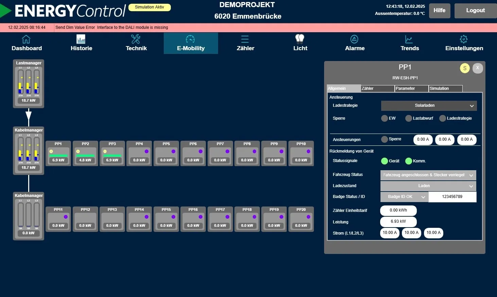The image size is (497, 297).
Task: Switch to the Parameter tab
Action: coord(412,88)
